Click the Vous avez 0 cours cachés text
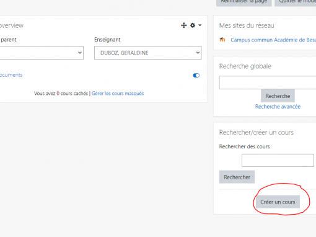The width and height of the screenshot is (316, 237). [x=61, y=94]
